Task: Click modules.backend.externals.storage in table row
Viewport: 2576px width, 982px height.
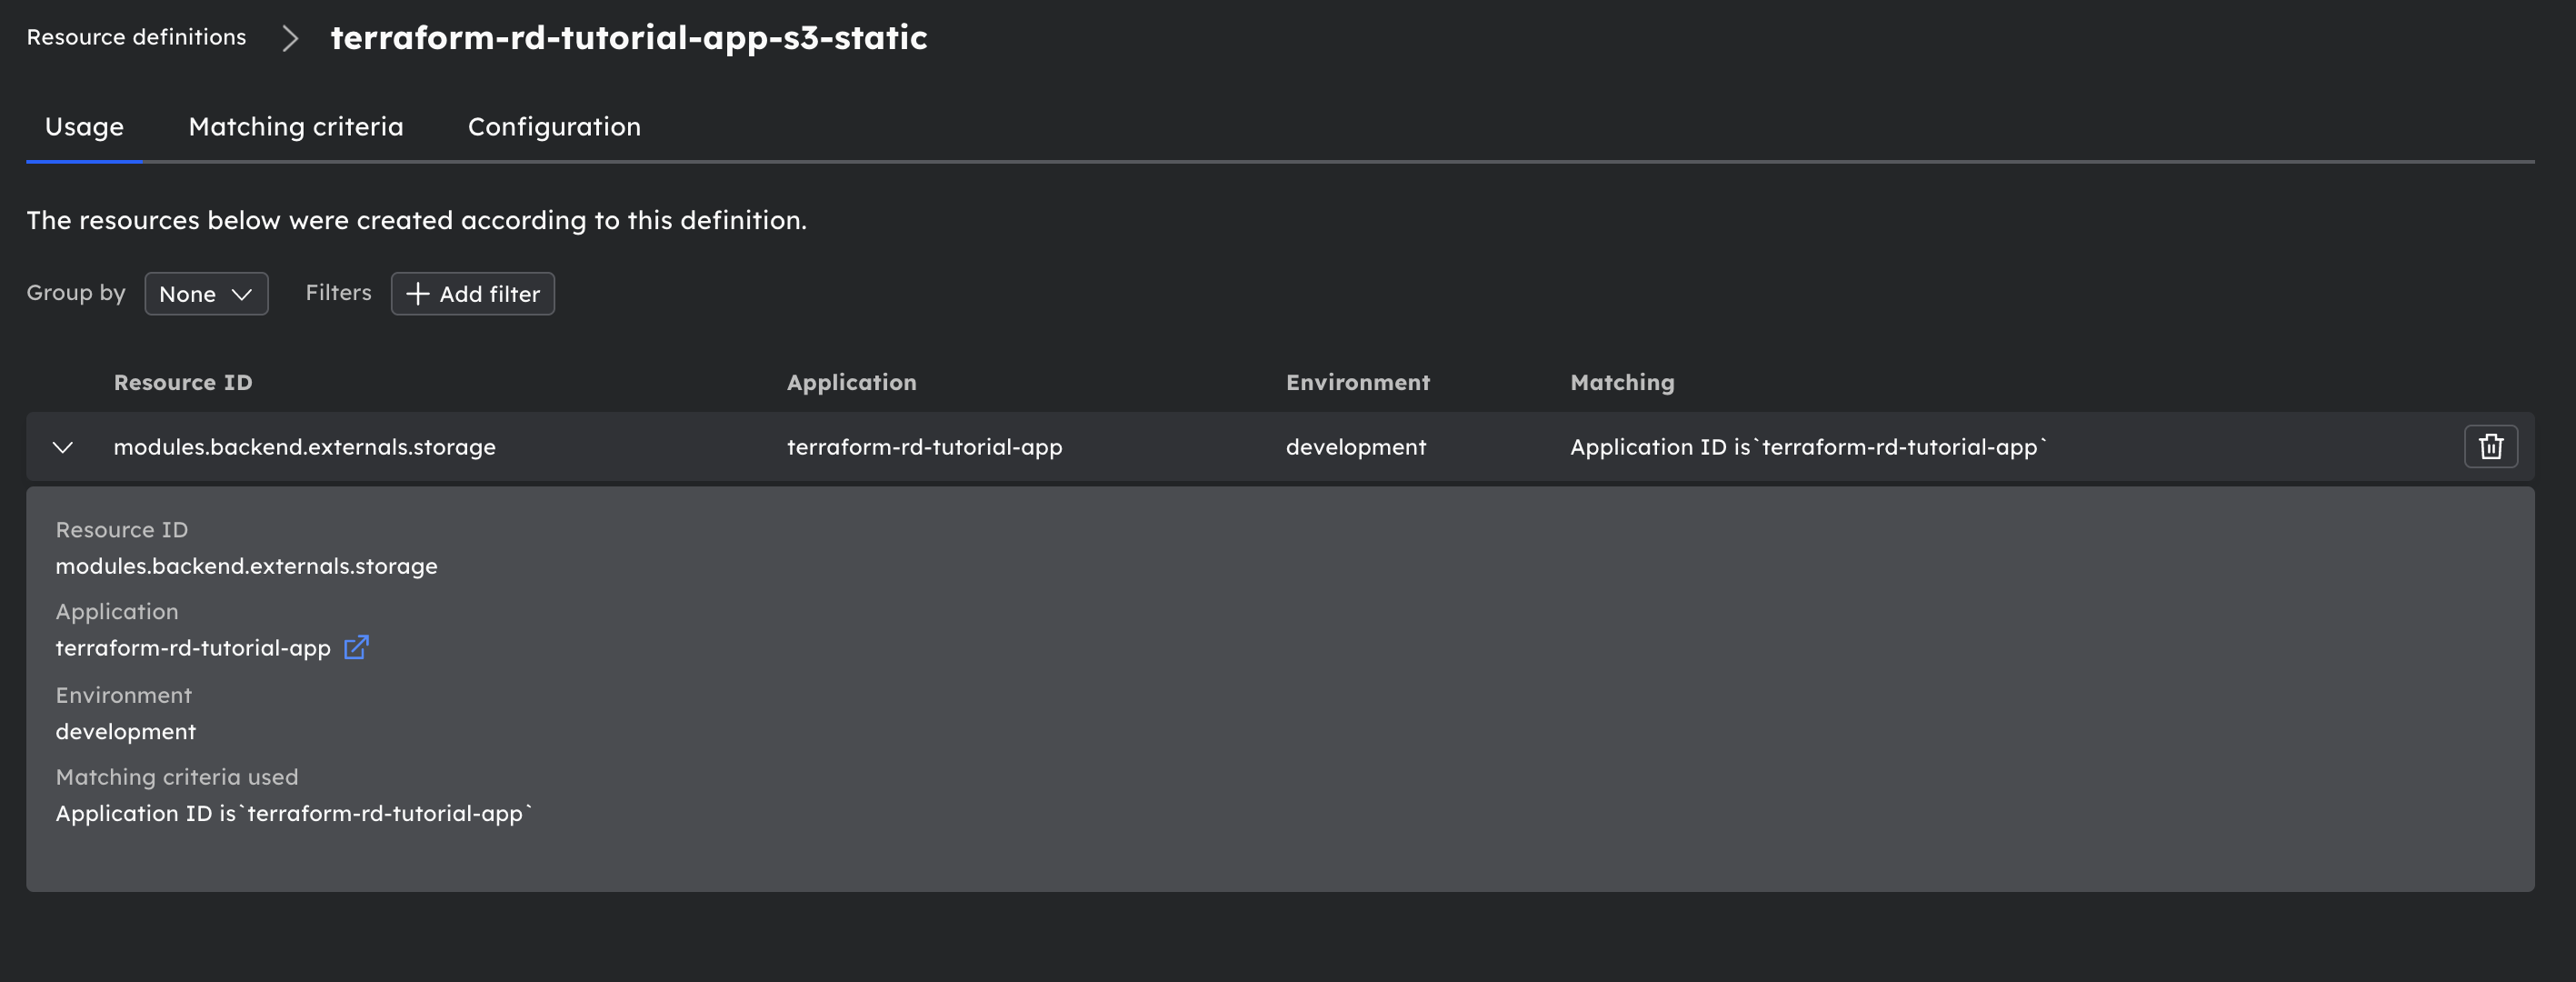Action: point(304,447)
